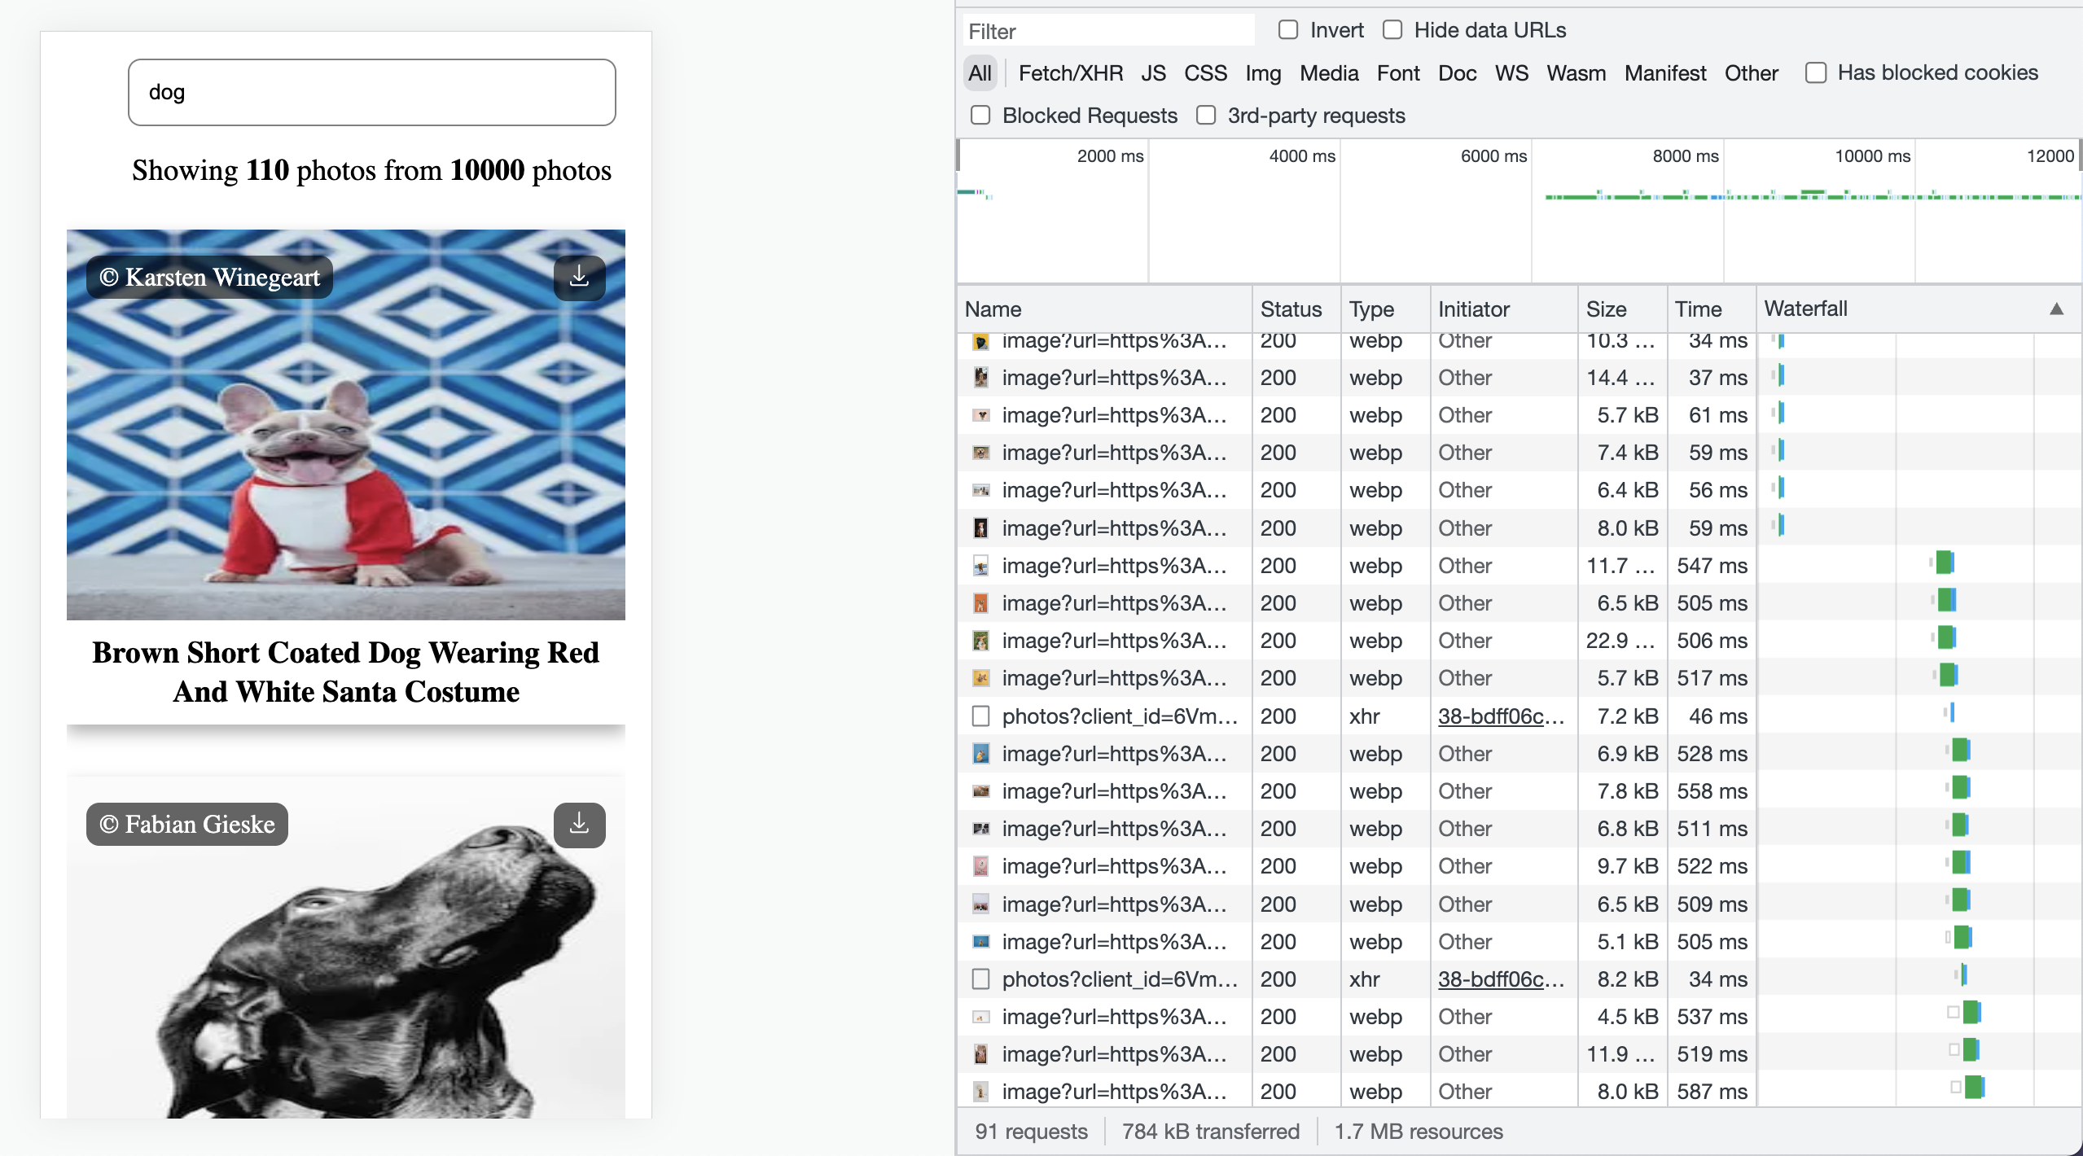Sort requests by Time column header

pos(1698,309)
